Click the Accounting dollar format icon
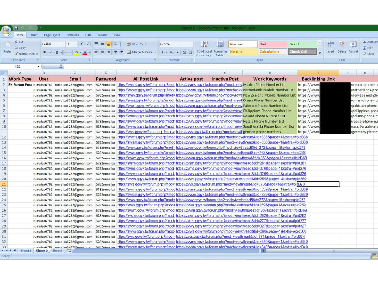The image size is (378, 284). pyautogui.click(x=163, y=52)
